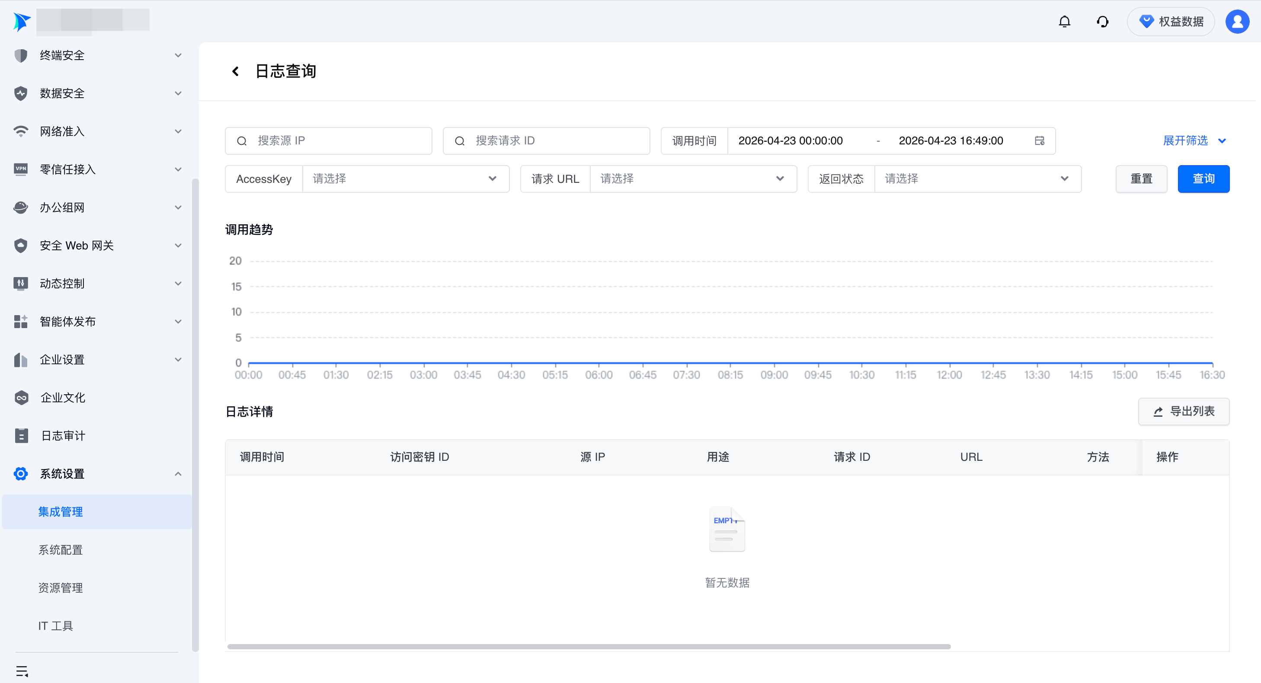Click the 安全 Web 网关 icon
The height and width of the screenshot is (683, 1261).
point(21,245)
